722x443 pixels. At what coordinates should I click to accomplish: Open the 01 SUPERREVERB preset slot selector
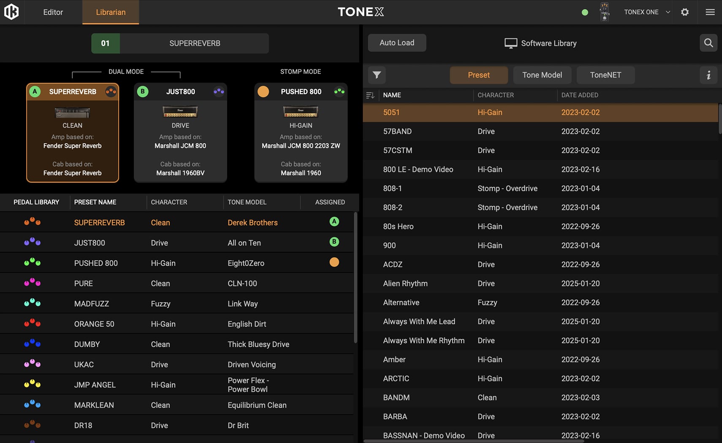[180, 43]
